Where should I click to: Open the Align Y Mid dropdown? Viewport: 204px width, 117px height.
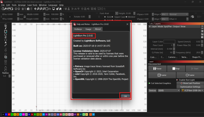(165, 19)
